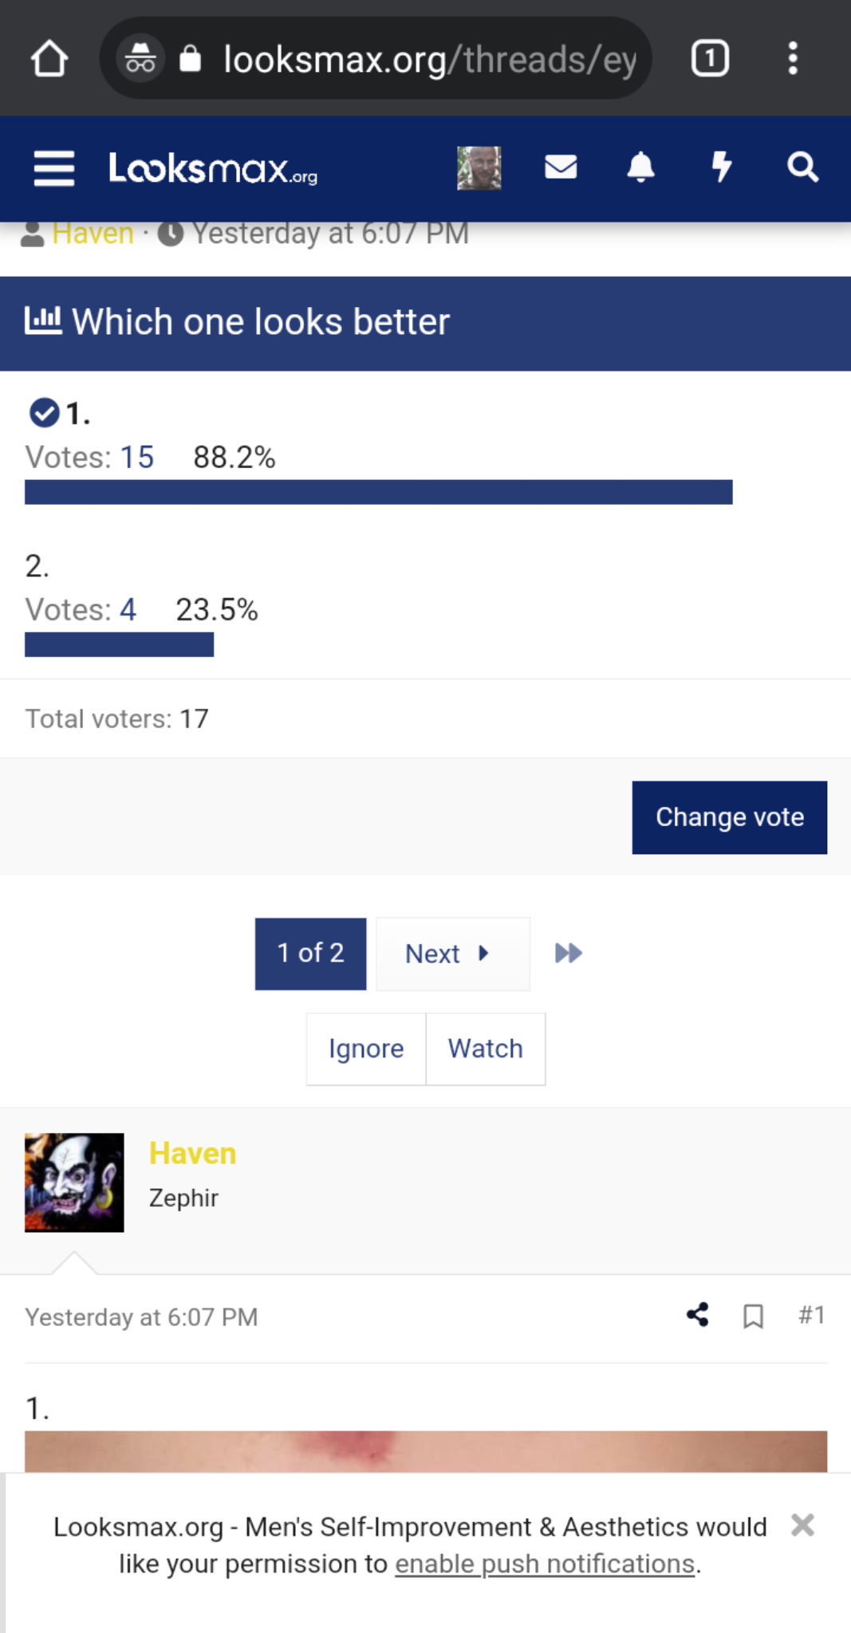Go to the Next page
Screen dimensions: 851x1633
tap(452, 954)
